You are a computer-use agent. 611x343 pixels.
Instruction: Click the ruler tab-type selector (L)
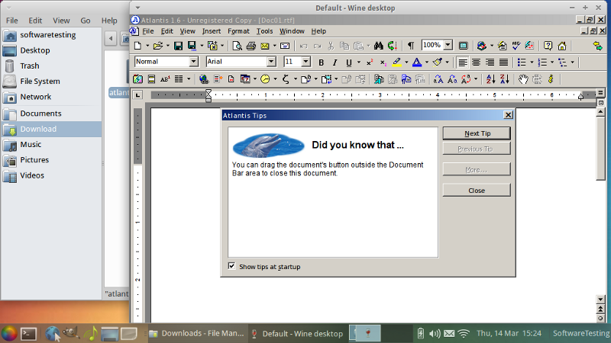pos(138,95)
